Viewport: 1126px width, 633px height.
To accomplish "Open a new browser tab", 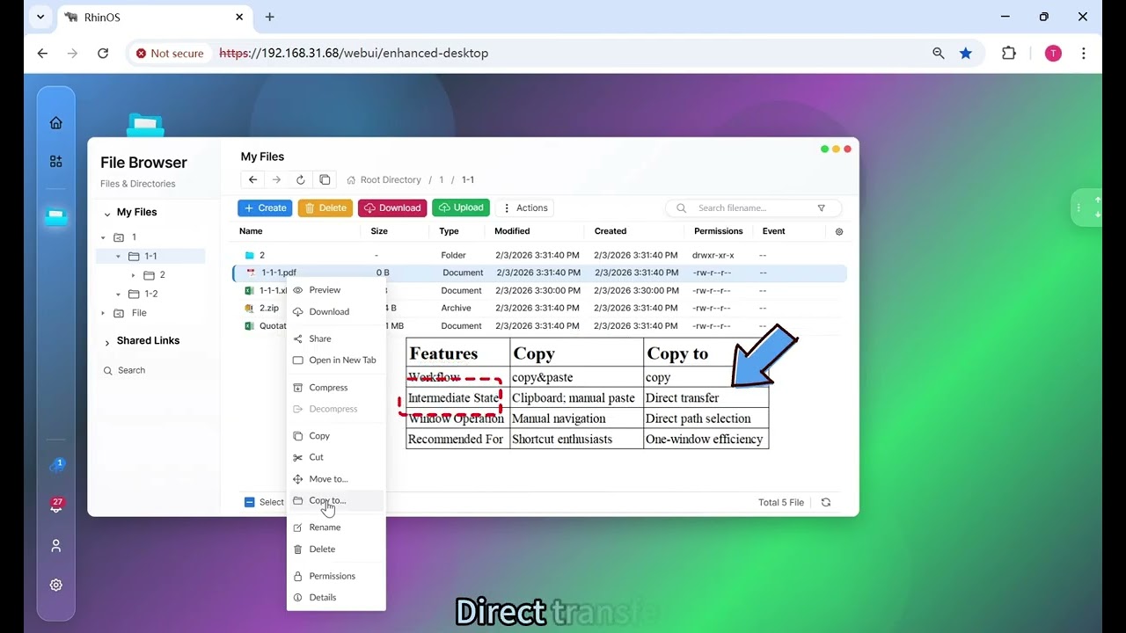I will (270, 17).
